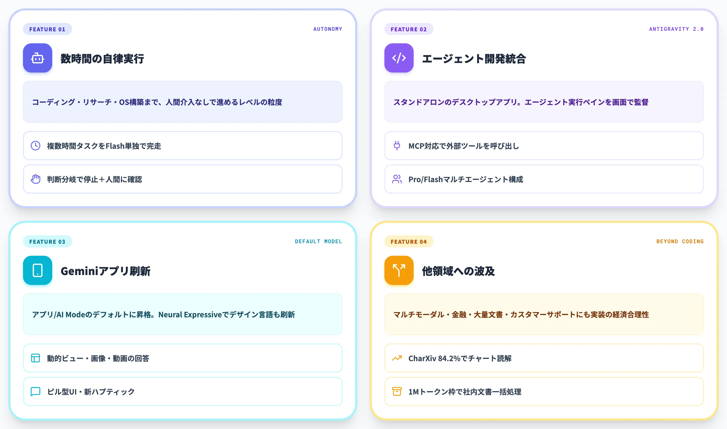Viewport: 727px width, 429px height.
Task: Click the plug icon in MCP対応 row
Action: [x=397, y=146]
